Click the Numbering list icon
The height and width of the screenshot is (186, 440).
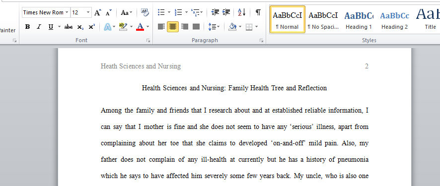(178, 12)
